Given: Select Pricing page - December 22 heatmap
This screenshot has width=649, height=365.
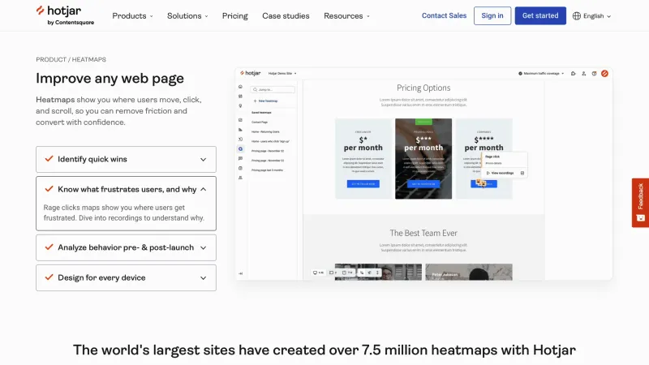Looking at the screenshot, I should click(268, 151).
